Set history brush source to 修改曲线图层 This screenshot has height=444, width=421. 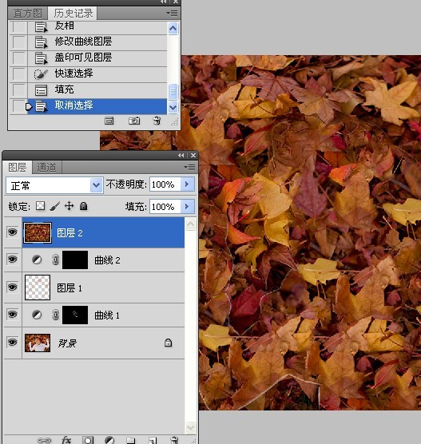[18, 42]
